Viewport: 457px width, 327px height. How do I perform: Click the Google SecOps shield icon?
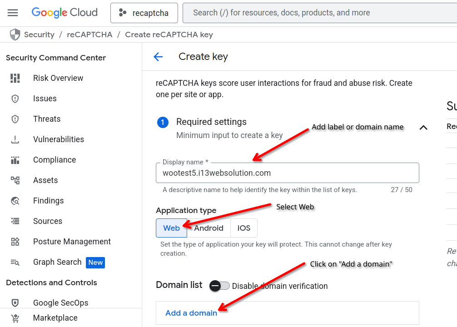[15, 303]
